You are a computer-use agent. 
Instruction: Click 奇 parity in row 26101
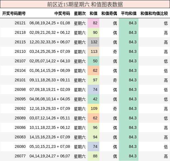click(115, 80)
